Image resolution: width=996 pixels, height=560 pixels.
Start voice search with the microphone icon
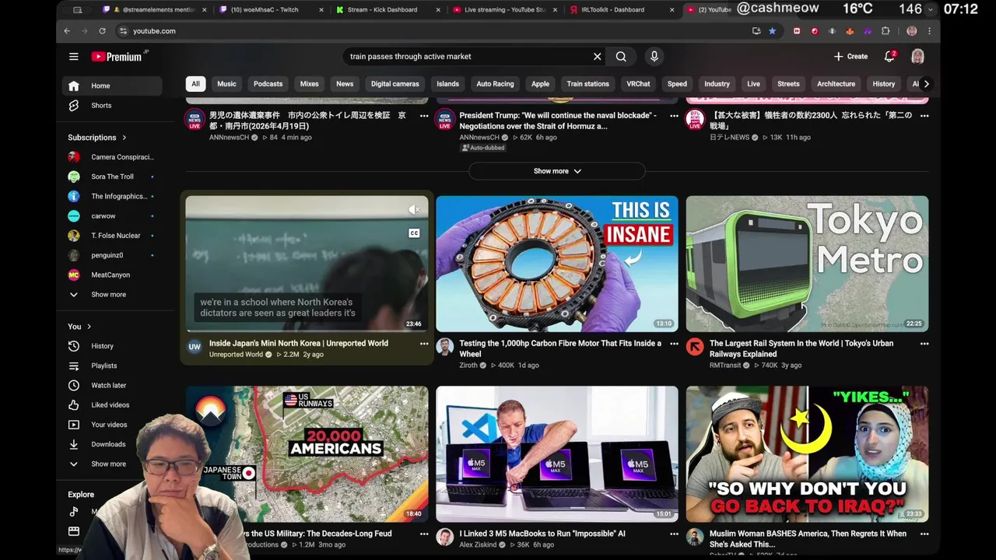tap(654, 56)
